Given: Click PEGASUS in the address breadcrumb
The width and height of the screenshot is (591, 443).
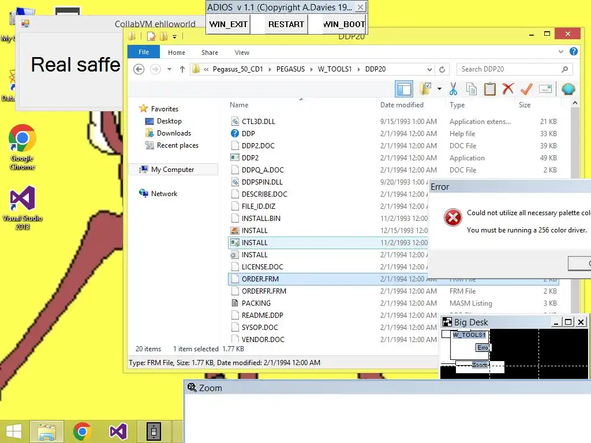Looking at the screenshot, I should 291,69.
